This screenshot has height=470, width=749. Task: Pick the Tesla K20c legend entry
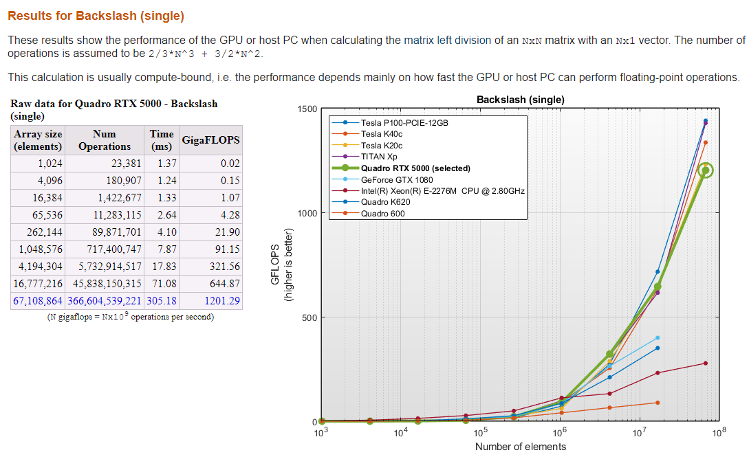[383, 146]
